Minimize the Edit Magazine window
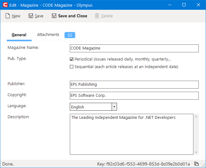 tap(170, 5)
